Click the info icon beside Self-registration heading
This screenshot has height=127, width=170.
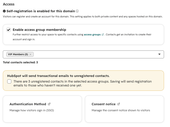tap(77, 11)
